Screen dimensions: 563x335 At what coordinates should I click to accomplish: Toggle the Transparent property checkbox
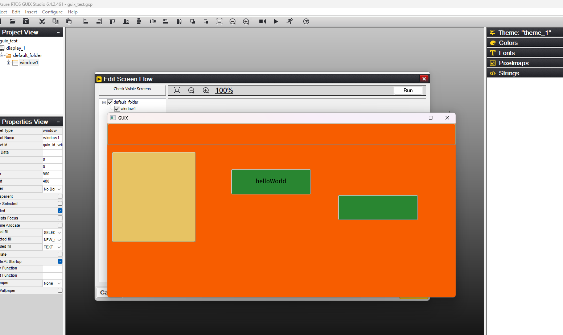60,196
